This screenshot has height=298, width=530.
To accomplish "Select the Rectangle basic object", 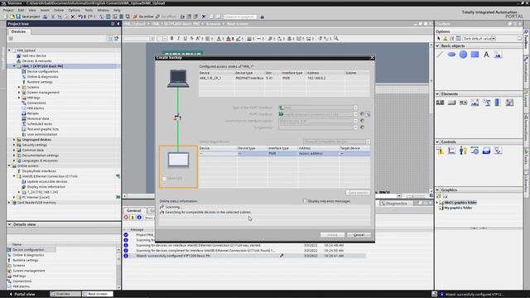I will pos(475,55).
